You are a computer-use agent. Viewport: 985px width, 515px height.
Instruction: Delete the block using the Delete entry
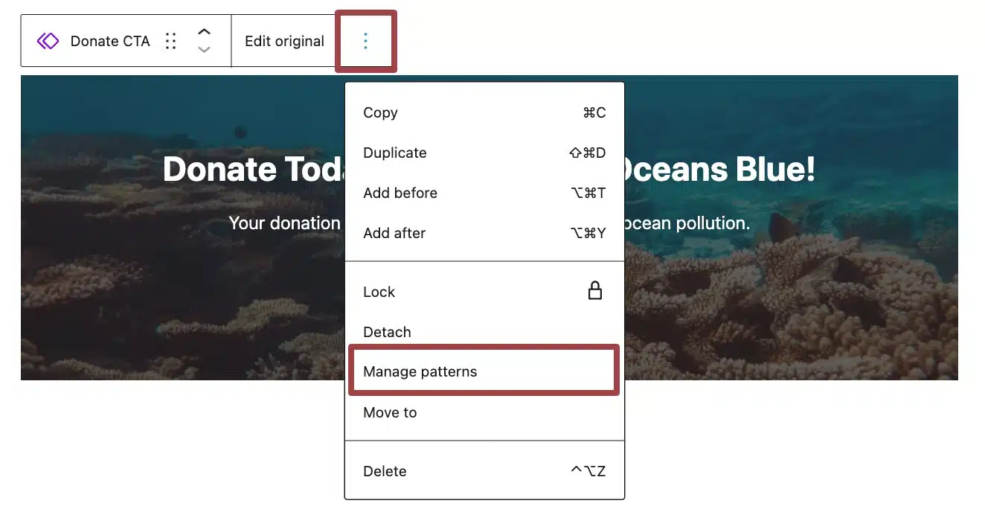tap(484, 471)
